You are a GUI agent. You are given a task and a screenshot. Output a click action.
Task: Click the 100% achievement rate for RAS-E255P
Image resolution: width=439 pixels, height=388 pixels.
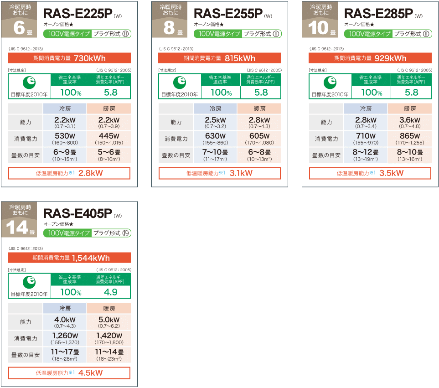point(221,93)
